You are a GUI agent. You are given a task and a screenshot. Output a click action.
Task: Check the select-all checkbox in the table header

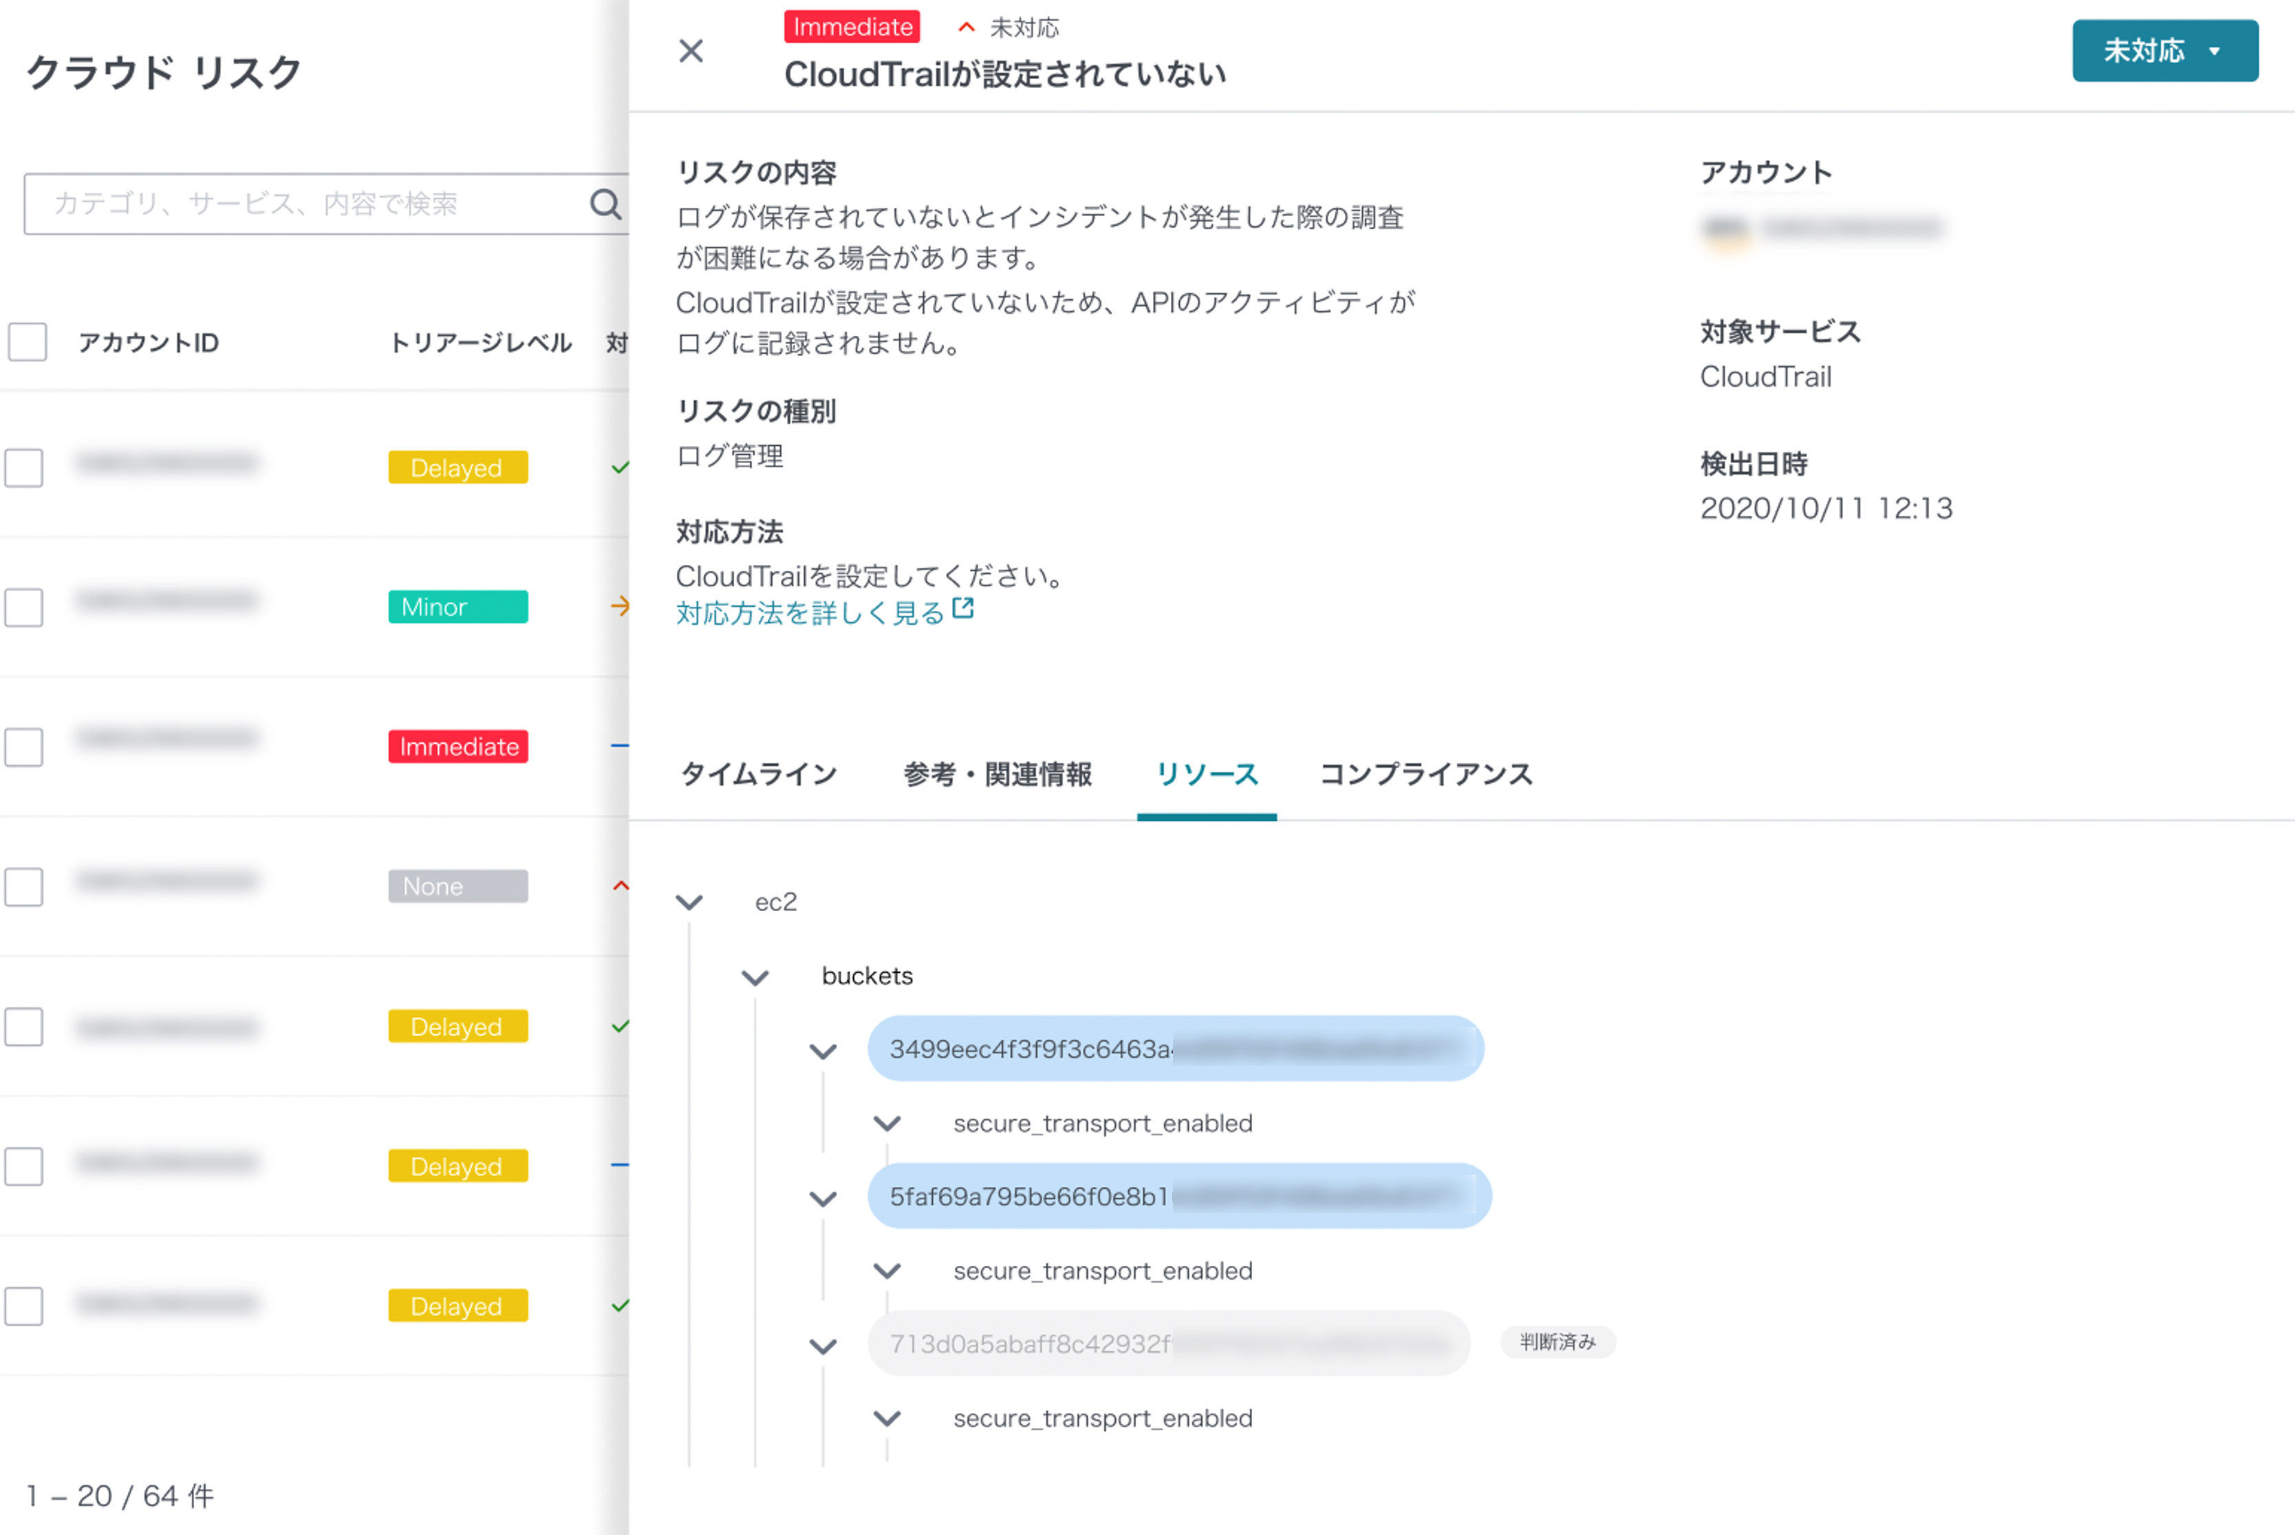[x=26, y=342]
